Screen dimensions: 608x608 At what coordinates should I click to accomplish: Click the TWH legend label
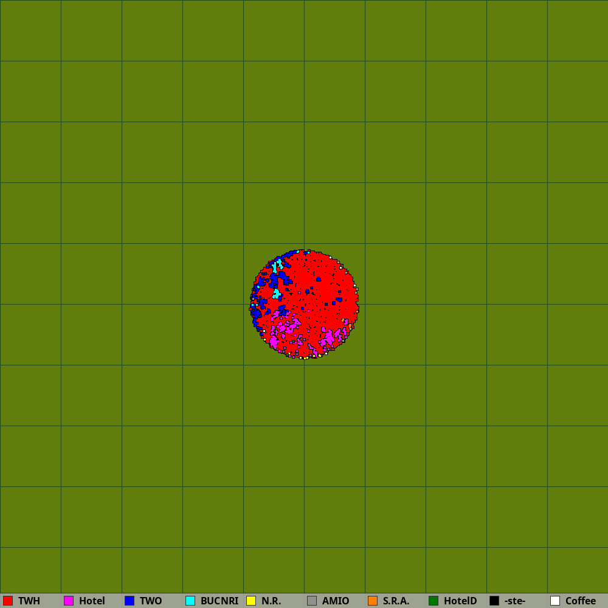(29, 601)
